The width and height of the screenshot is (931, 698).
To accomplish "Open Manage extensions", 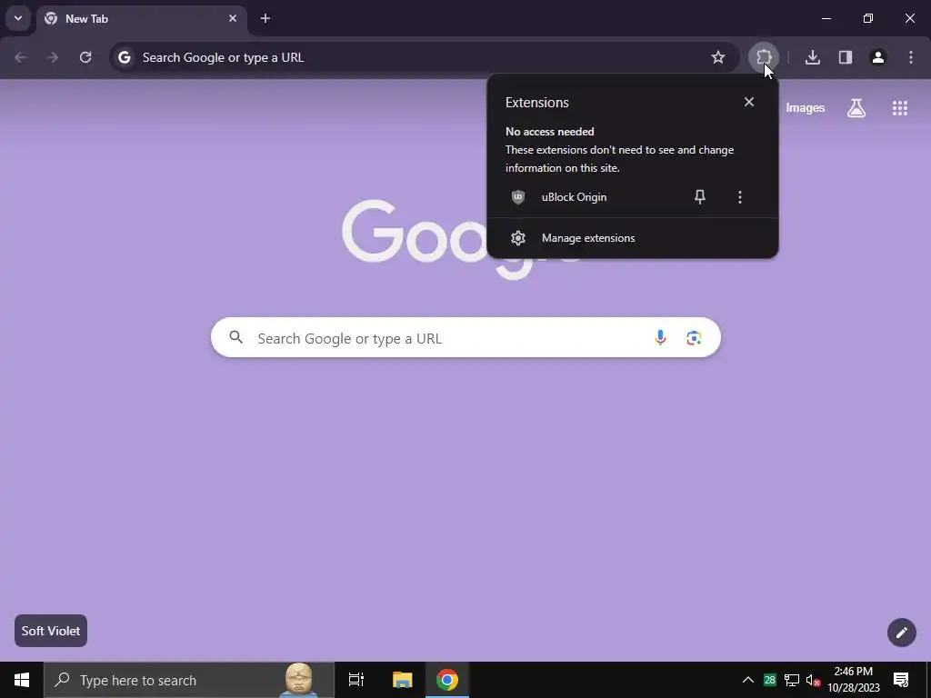I will coord(633,238).
